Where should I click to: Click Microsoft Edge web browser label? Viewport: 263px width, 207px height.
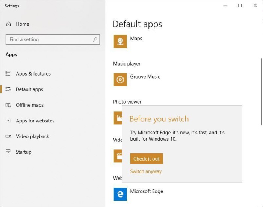click(x=147, y=191)
